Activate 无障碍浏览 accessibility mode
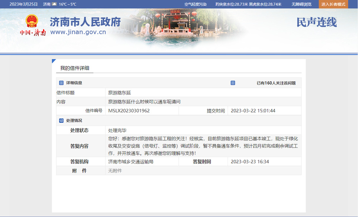358x217 pixels. (x=301, y=4)
